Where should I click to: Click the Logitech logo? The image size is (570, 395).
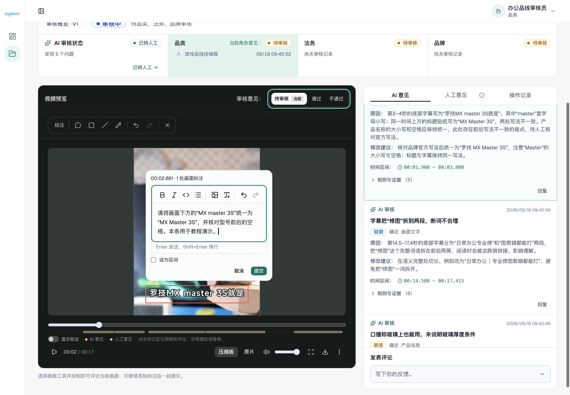(12, 14)
